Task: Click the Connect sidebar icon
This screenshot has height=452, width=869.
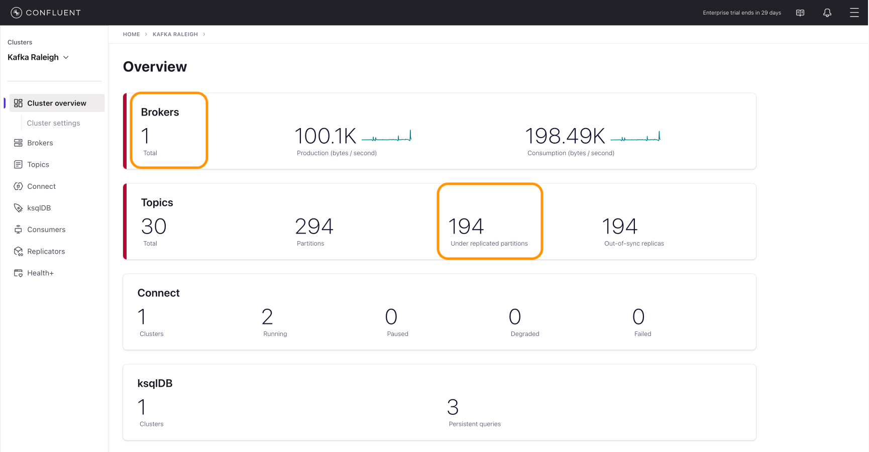Action: 18,186
